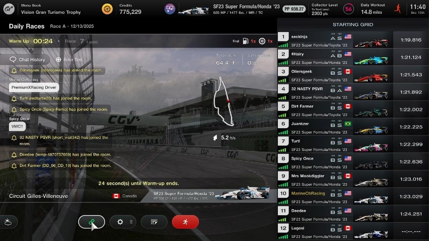The height and width of the screenshot is (241, 429).
Task: Click the PP 938.27 badge
Action: click(x=294, y=9)
